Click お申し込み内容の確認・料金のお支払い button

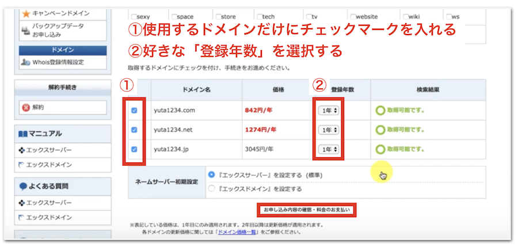coord(306,210)
